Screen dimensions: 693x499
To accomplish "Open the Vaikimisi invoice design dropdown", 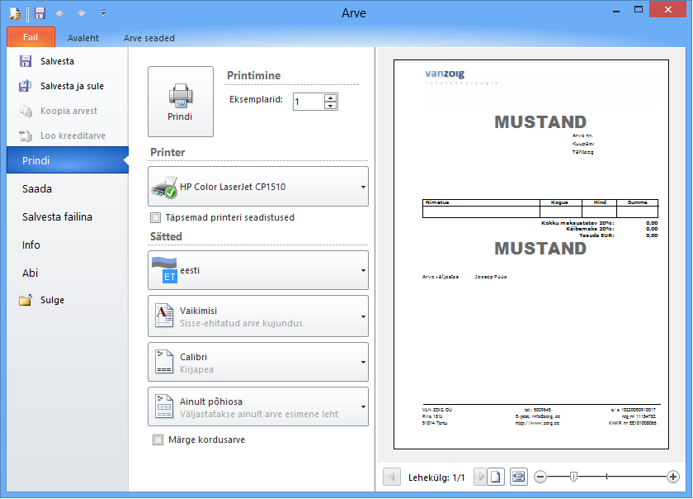I will (x=258, y=316).
